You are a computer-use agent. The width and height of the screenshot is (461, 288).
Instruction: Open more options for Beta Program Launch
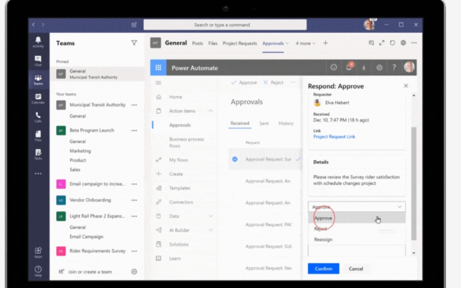(x=134, y=130)
